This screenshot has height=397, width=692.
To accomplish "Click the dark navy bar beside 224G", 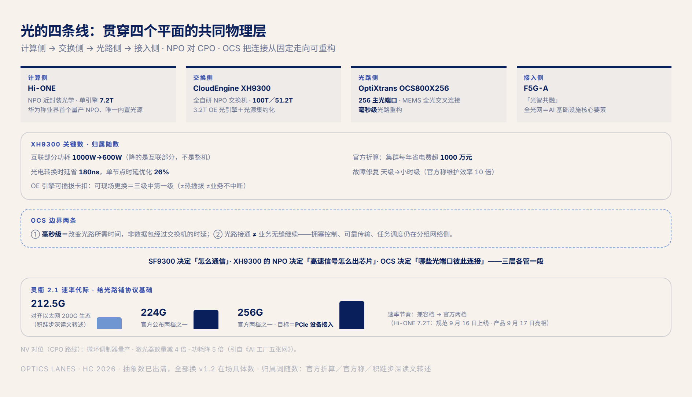I will (x=206, y=319).
